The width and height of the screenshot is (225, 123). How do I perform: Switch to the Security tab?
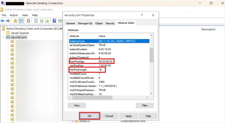pyautogui.click(x=110, y=23)
